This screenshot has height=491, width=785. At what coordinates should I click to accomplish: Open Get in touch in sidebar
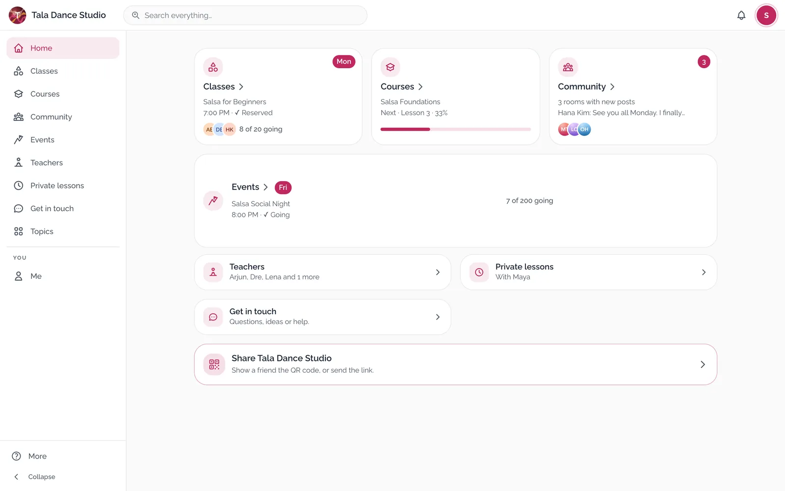coord(63,209)
